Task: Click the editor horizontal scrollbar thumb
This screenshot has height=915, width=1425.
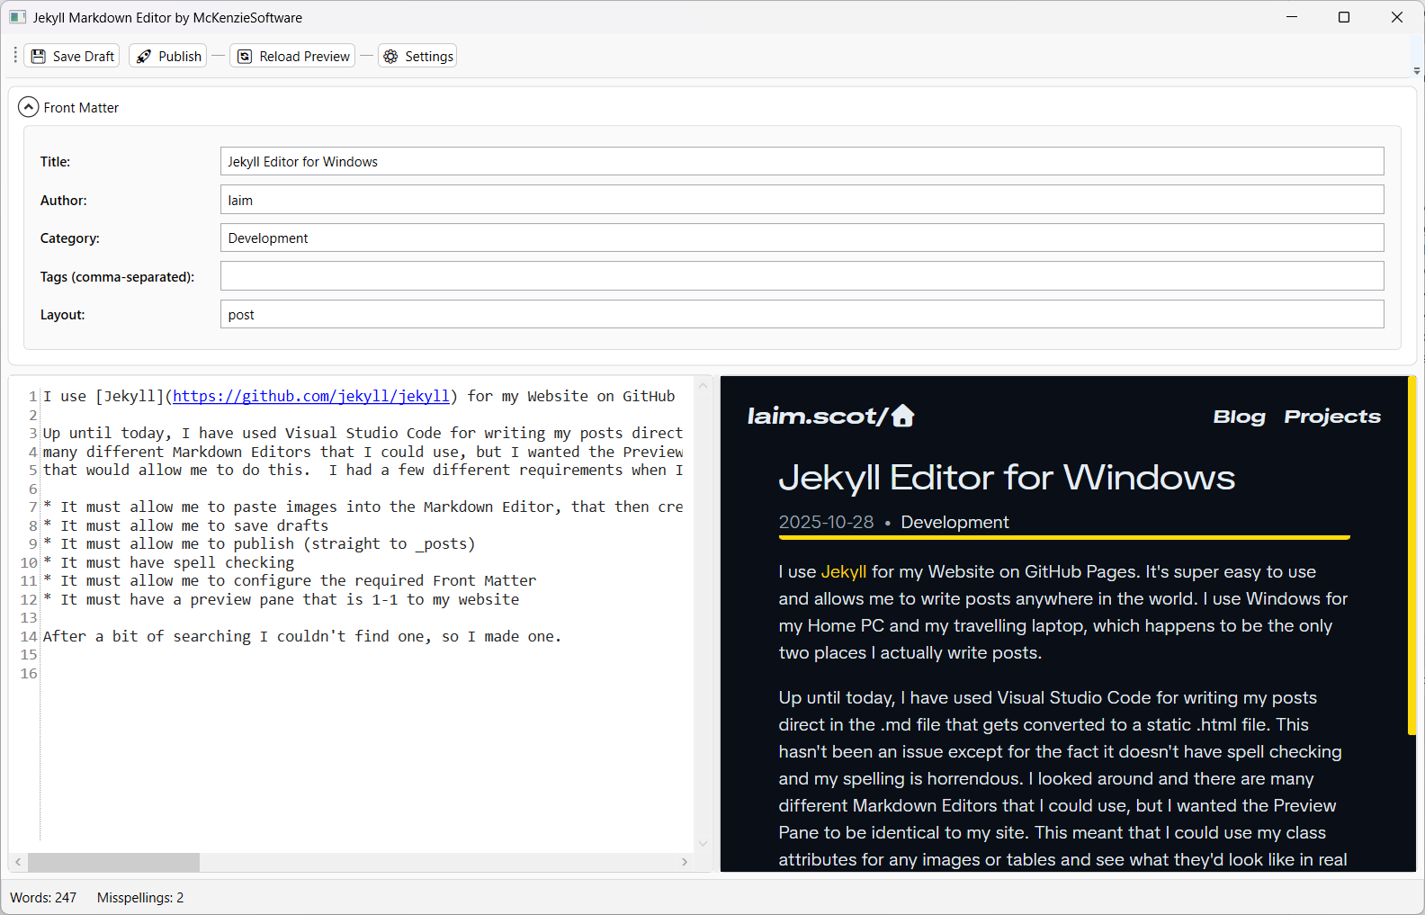Action: [x=113, y=862]
